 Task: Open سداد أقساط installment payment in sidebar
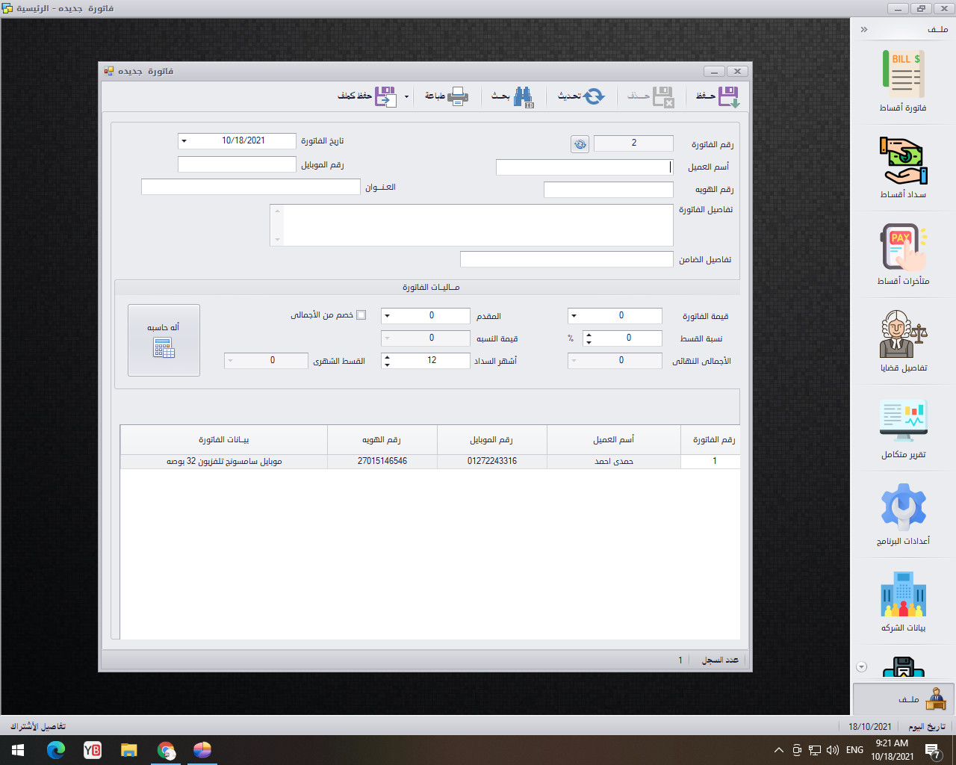tap(903, 167)
